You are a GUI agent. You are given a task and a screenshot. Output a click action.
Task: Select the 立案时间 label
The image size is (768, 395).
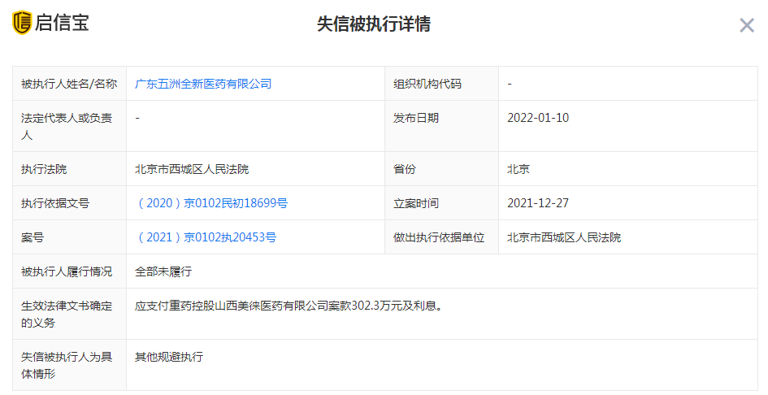pos(416,203)
